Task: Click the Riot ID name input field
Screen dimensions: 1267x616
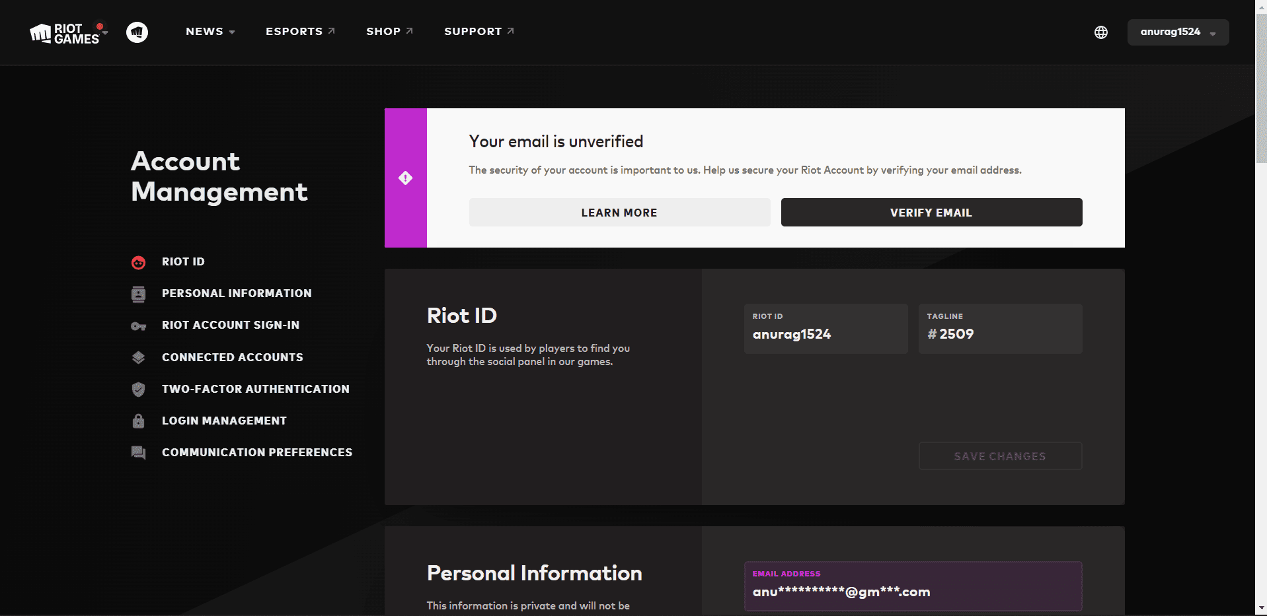Action: (825, 334)
